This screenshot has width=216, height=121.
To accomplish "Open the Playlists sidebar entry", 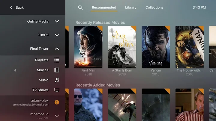I will (42, 60).
